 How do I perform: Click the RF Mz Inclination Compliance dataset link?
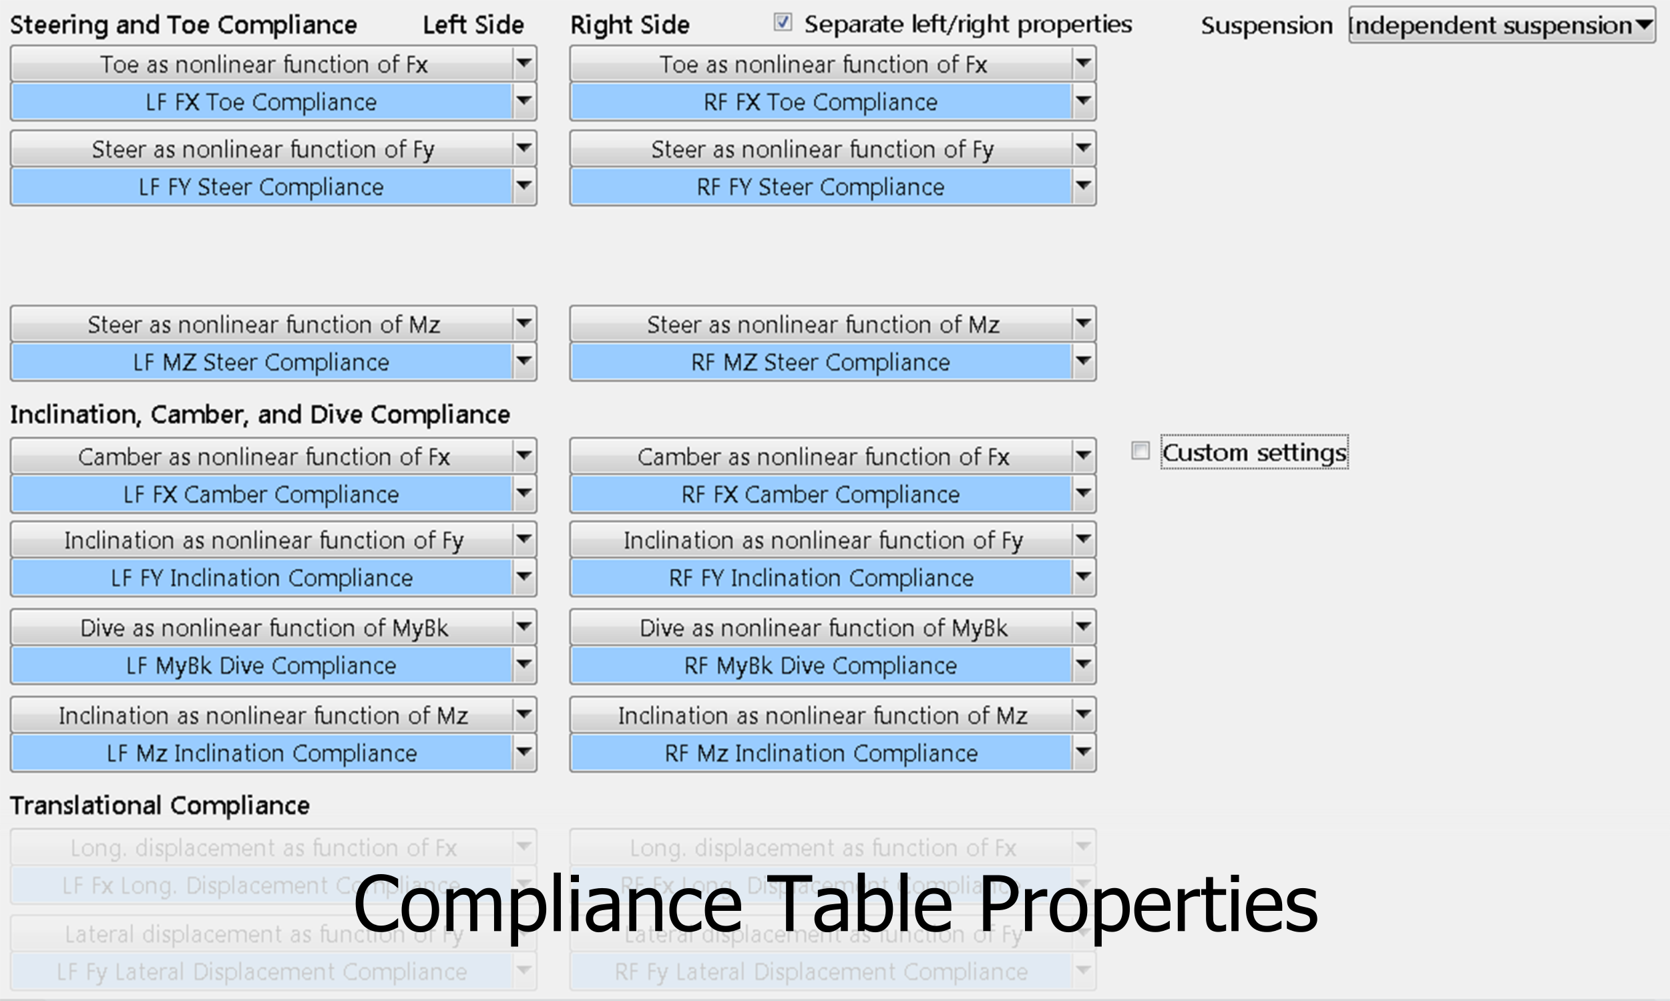click(x=820, y=753)
